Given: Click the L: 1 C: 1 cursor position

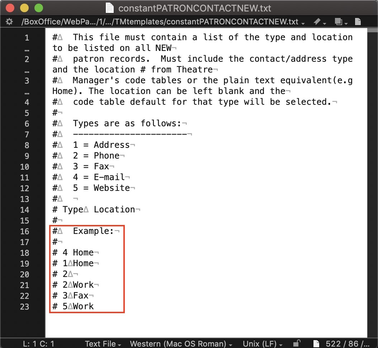Looking at the screenshot, I should (39, 343).
